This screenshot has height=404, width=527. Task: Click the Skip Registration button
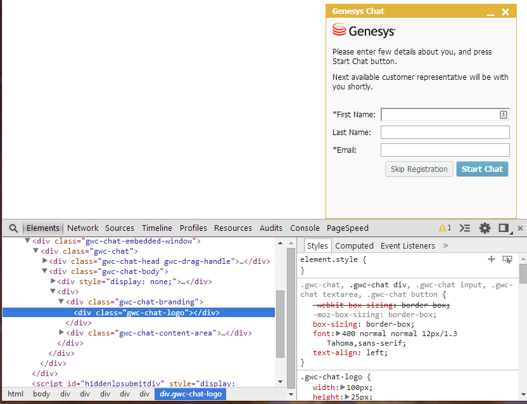click(419, 169)
